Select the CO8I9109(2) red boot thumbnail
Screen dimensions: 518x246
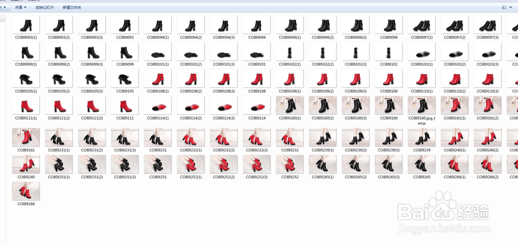tap(323, 79)
